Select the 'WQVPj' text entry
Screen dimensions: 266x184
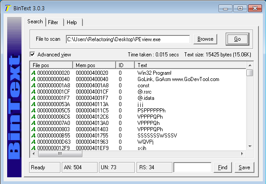146,142
